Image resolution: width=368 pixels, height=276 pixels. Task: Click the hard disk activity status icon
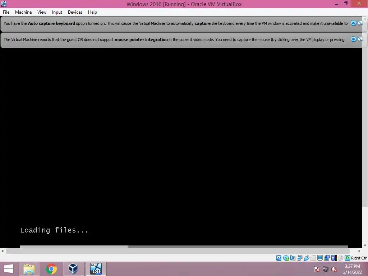tap(279, 258)
